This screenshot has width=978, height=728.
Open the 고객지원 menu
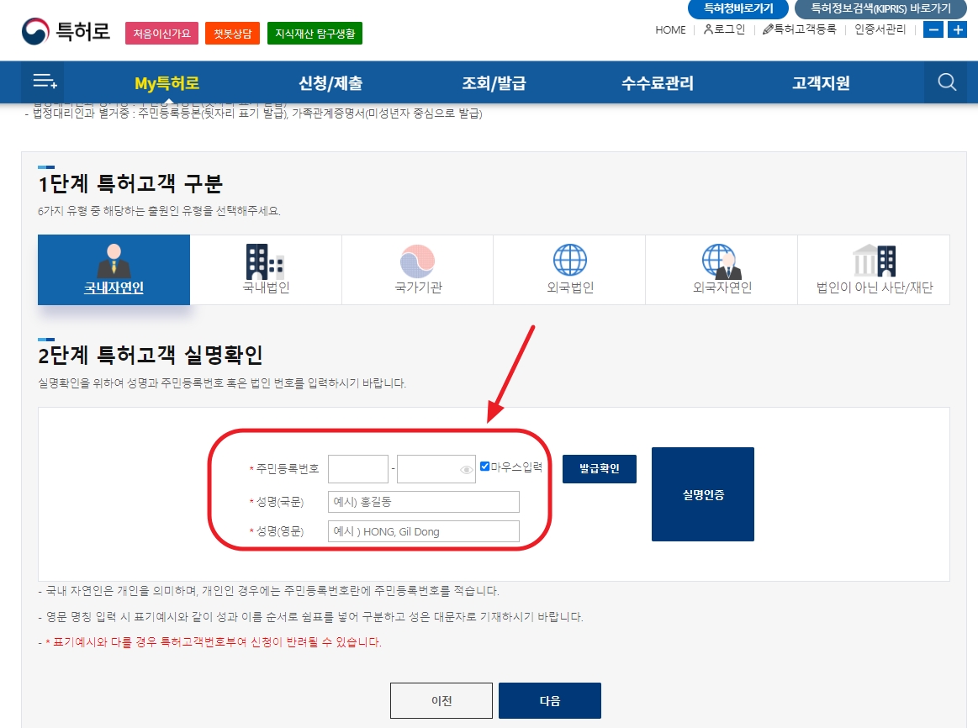click(x=820, y=82)
